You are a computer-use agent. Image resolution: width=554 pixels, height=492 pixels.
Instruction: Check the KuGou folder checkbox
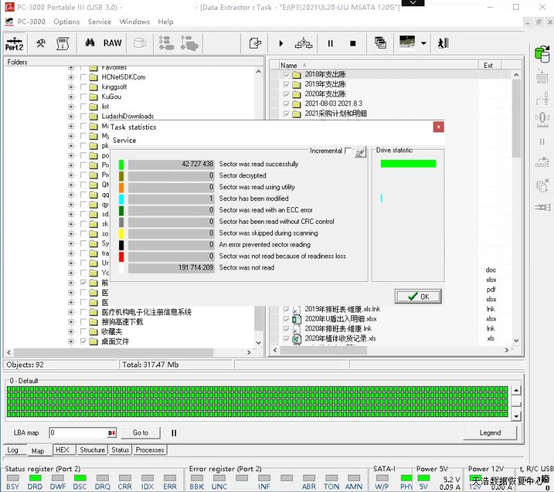84,97
